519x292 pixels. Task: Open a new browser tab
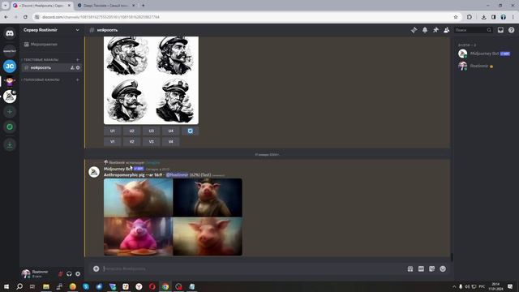143,6
